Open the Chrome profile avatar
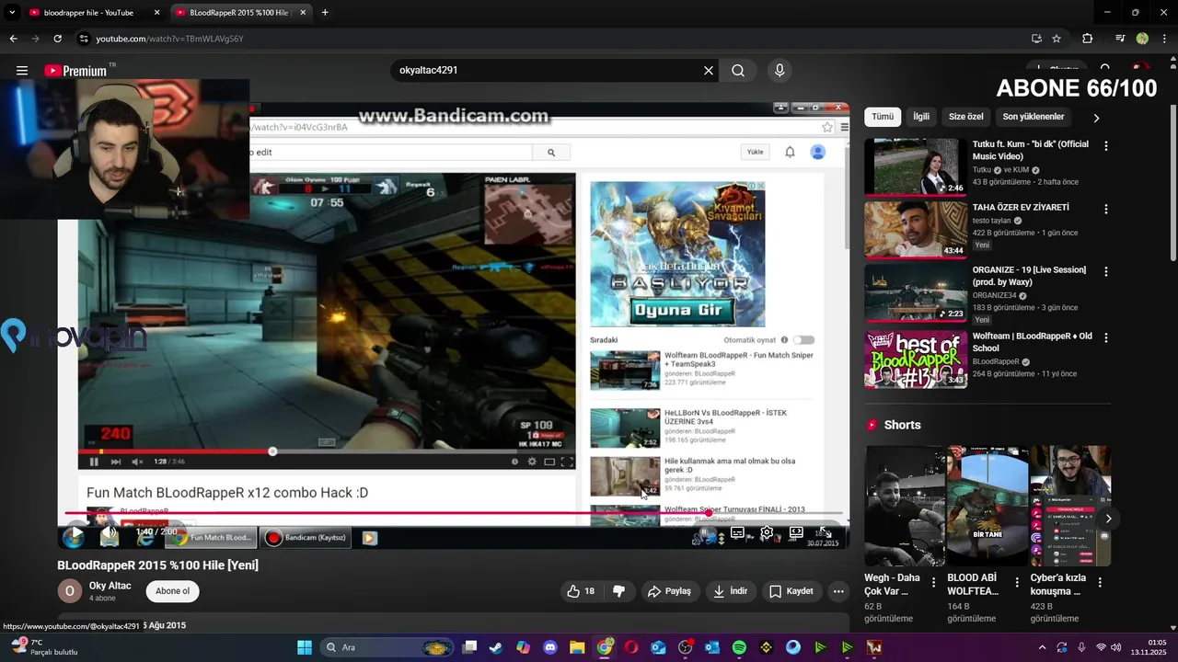The width and height of the screenshot is (1178, 662). [1142, 39]
